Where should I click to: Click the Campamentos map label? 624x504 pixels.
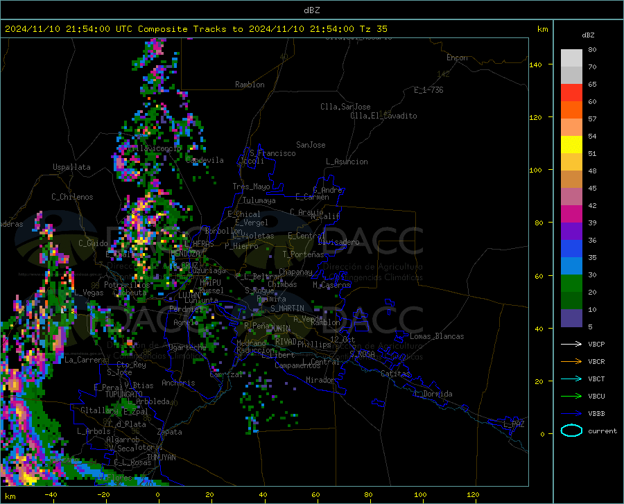(297, 365)
